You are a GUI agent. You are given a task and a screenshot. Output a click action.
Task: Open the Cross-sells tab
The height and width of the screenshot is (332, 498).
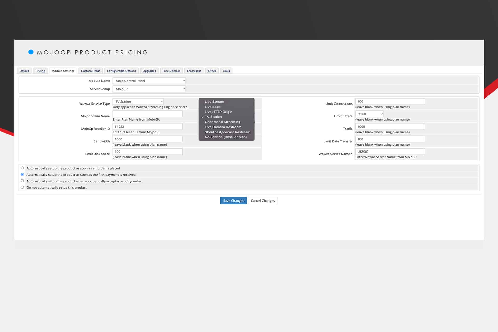[x=194, y=71]
